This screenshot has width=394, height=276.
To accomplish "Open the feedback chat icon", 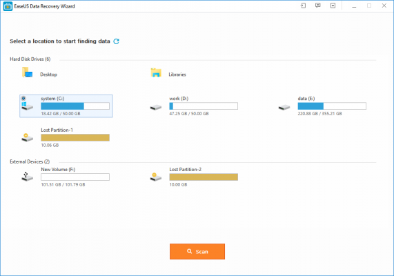I will tap(318, 6).
